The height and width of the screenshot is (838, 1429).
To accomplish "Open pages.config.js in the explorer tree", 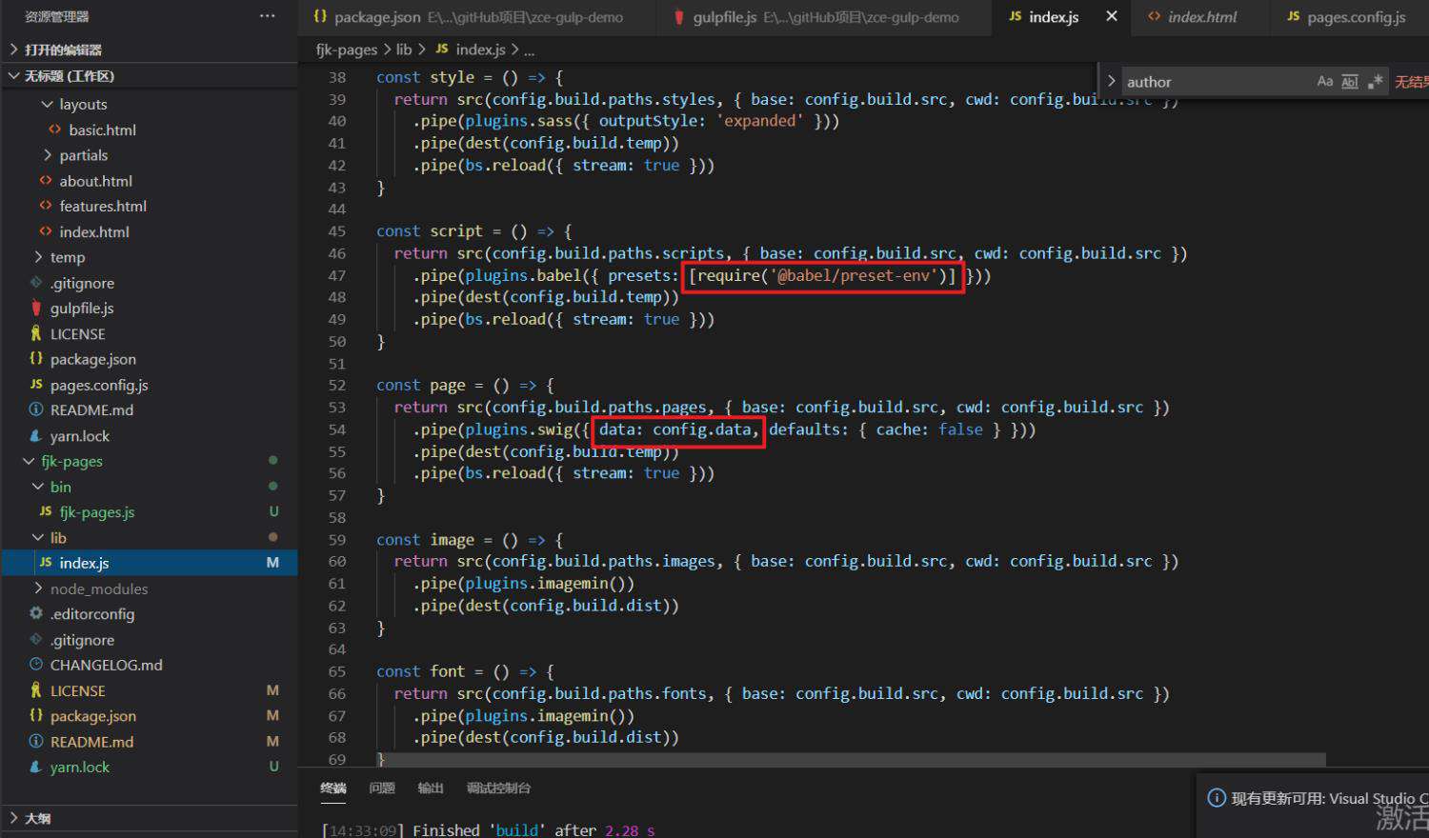I will [99, 385].
